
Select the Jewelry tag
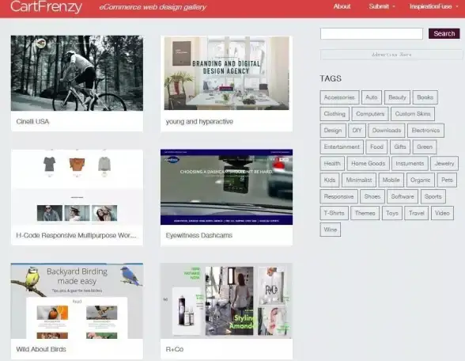pos(444,164)
